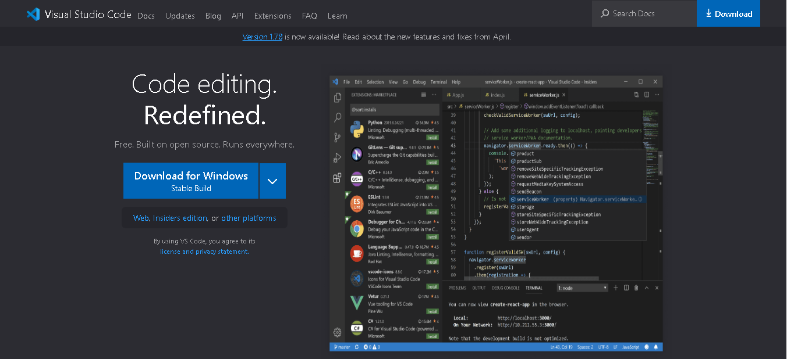Open the notifications bell in the status bar
This screenshot has width=787, height=359.
tap(656, 347)
